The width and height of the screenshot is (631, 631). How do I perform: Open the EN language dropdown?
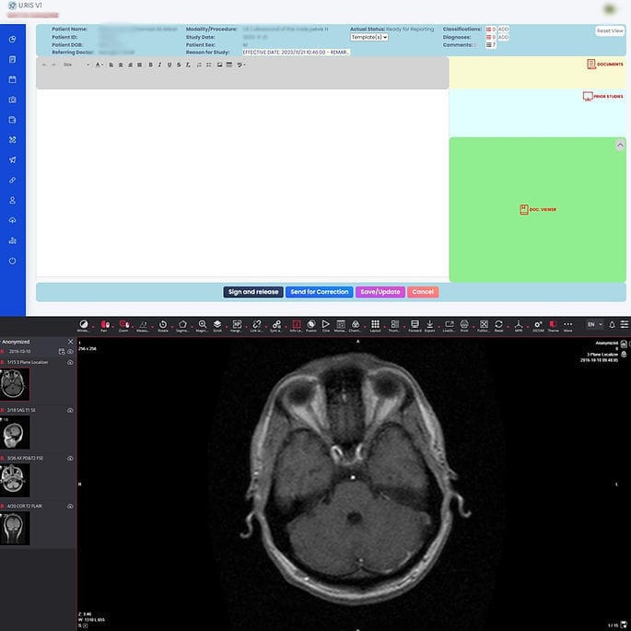(x=594, y=324)
